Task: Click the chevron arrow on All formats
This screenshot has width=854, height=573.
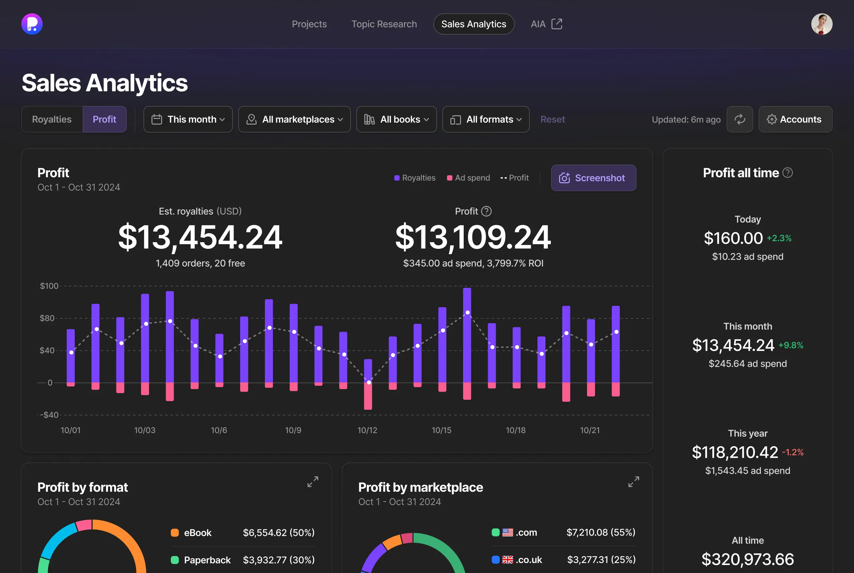Action: (x=519, y=120)
